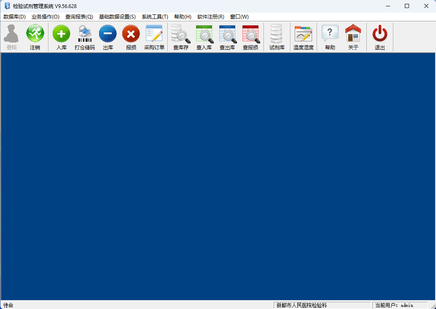Viewport: 436px width, 309px height.
Task: Click the green 入库 plus icon
Action: [62, 34]
